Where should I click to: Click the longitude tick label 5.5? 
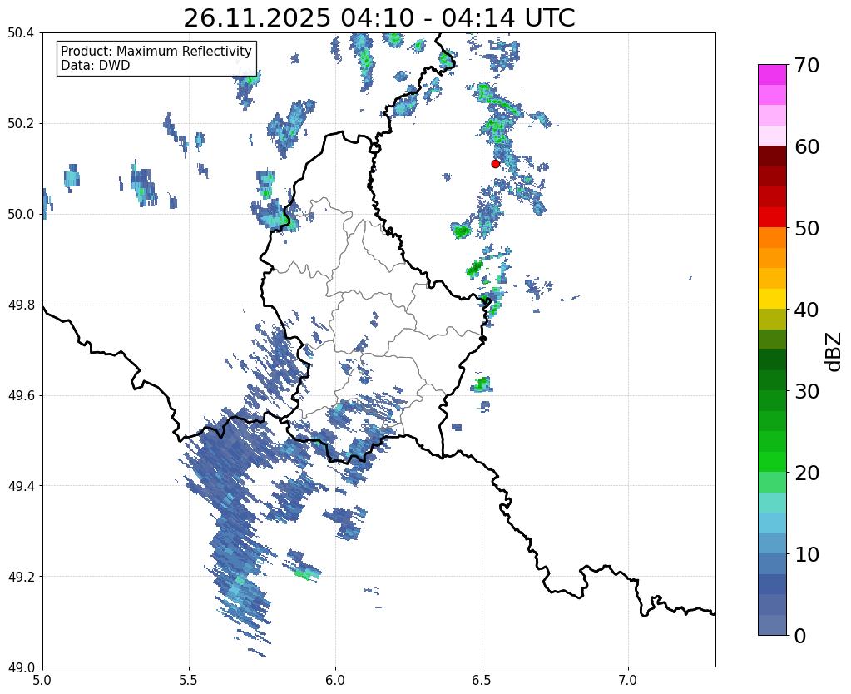point(189,680)
